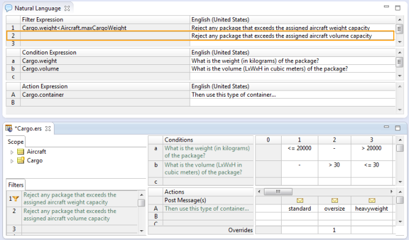This screenshot has width=409, height=240.
Task: Expand the Aircraft node in Scope tree
Action: (x=12, y=152)
